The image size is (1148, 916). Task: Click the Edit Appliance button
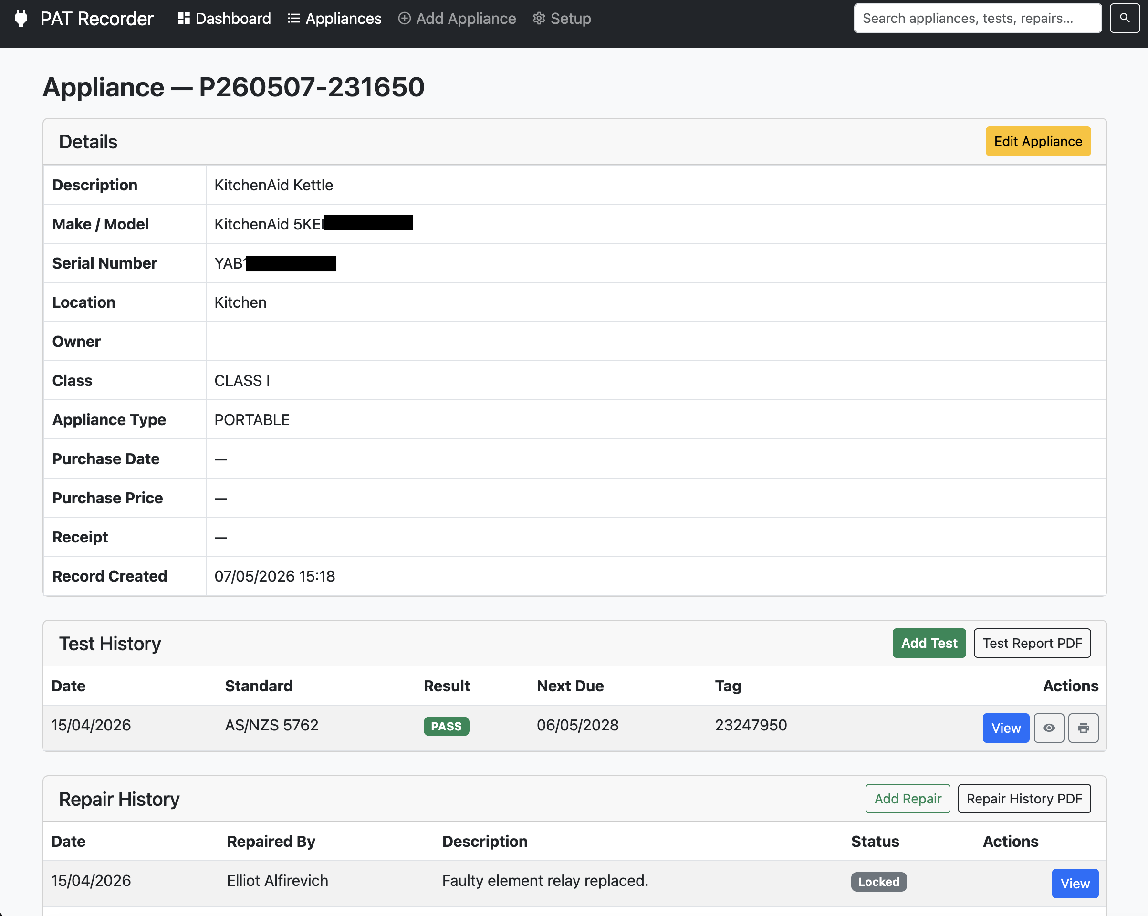1038,141
